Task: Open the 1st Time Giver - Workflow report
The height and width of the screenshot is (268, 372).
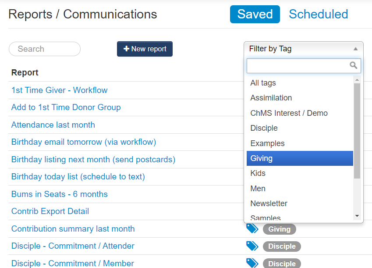Action: tap(59, 90)
